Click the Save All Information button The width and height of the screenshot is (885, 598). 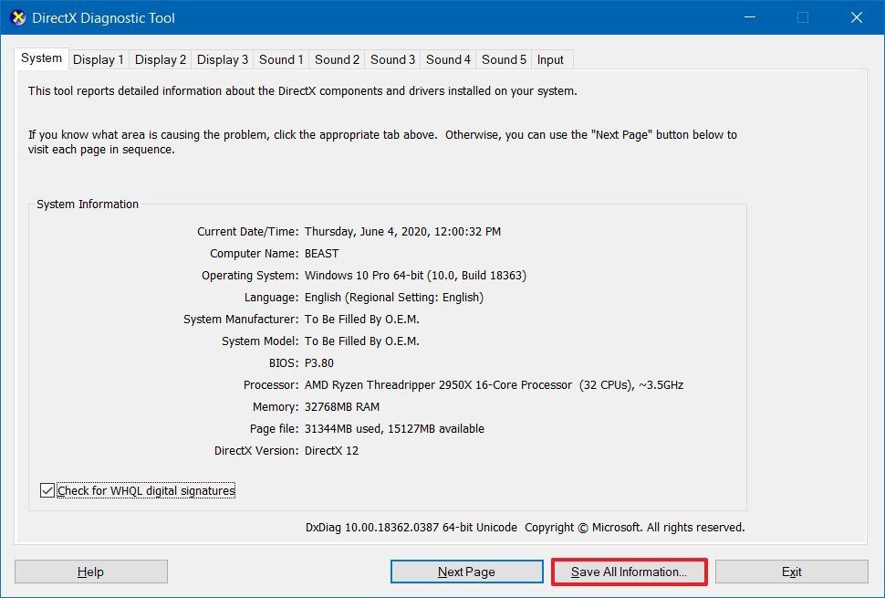click(629, 572)
